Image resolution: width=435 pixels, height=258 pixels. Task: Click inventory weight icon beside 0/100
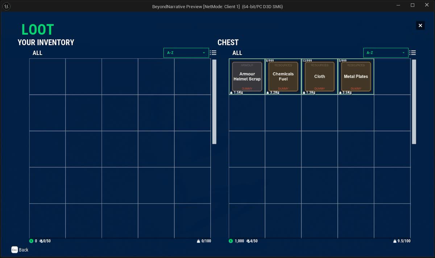[x=198, y=241]
